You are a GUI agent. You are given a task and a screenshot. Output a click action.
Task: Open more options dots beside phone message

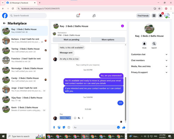click(82, 118)
